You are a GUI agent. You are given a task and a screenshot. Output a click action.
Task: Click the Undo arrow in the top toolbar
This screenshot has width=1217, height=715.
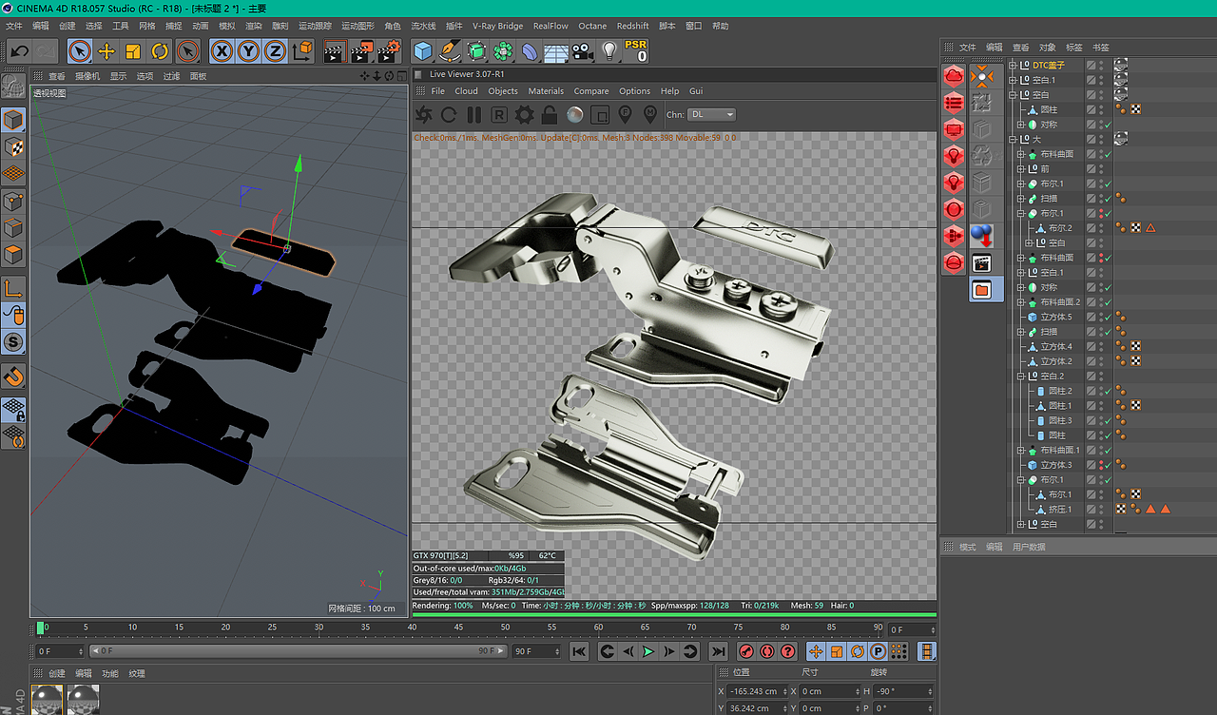click(x=19, y=51)
